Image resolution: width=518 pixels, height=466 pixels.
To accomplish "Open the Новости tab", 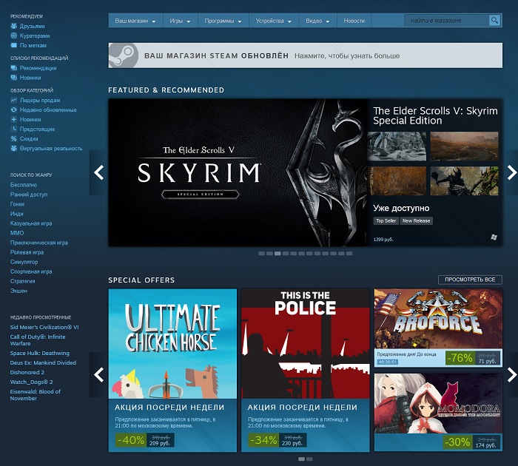I will pyautogui.click(x=354, y=21).
